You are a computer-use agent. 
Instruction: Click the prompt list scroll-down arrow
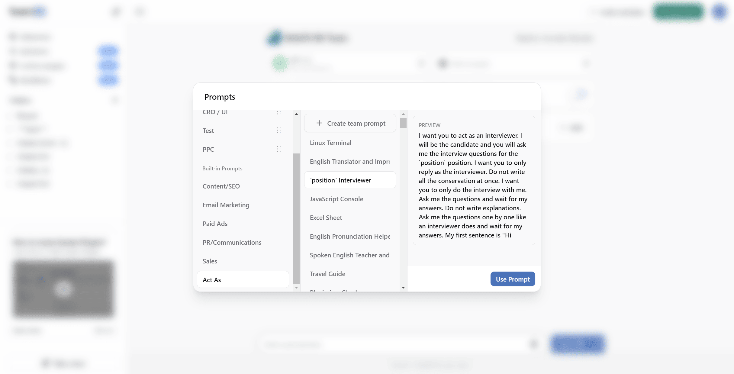pos(403,288)
